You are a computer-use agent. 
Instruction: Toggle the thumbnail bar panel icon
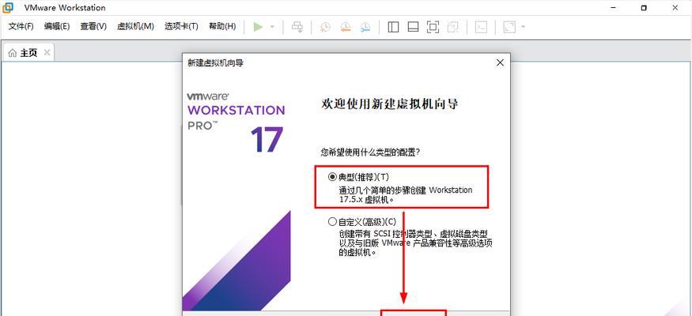tap(413, 27)
